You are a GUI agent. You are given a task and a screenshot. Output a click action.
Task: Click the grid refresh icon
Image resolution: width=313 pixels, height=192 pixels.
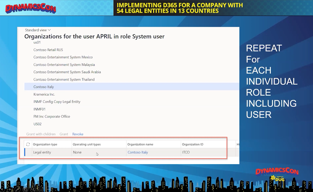click(28, 144)
